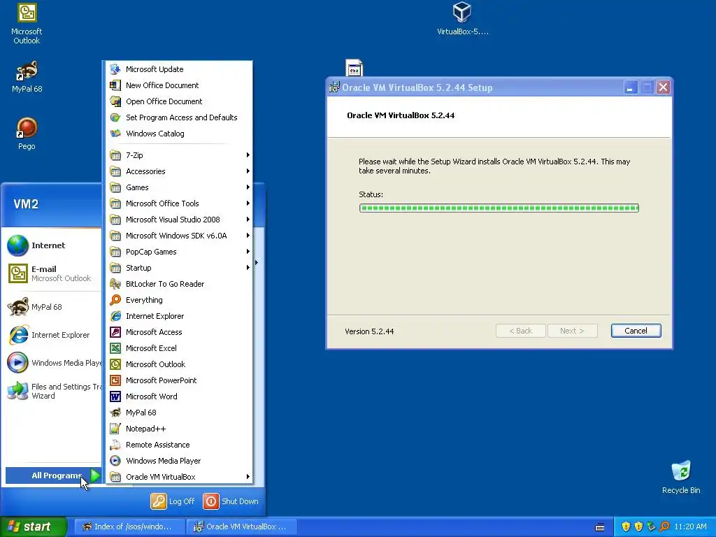Expand the Startup submenu arrow

coord(248,268)
